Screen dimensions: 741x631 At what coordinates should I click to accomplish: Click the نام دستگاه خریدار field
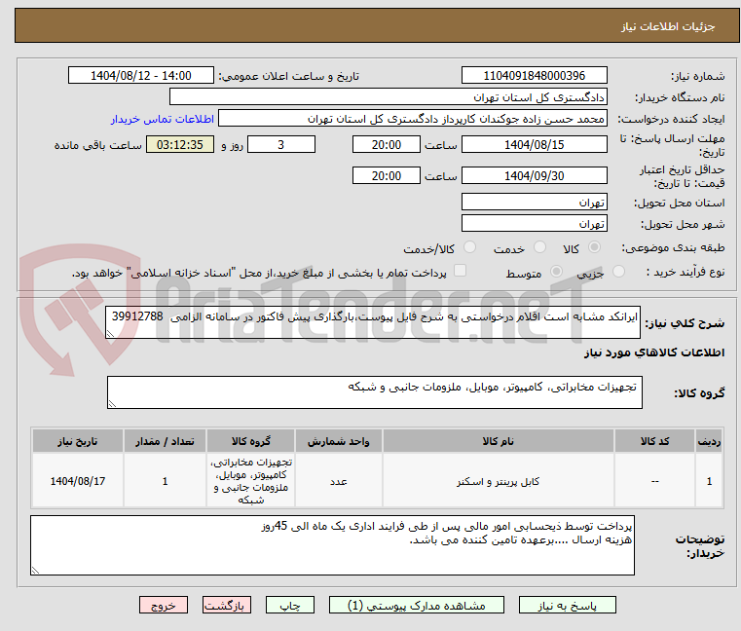(388, 97)
